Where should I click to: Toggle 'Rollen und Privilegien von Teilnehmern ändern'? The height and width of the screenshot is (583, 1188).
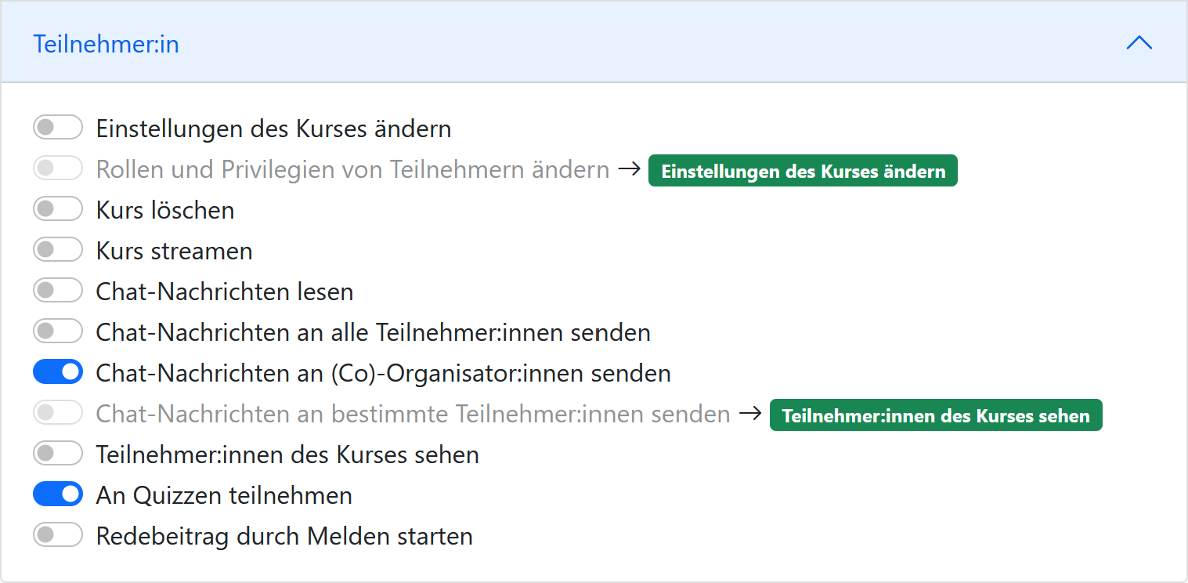(x=58, y=168)
